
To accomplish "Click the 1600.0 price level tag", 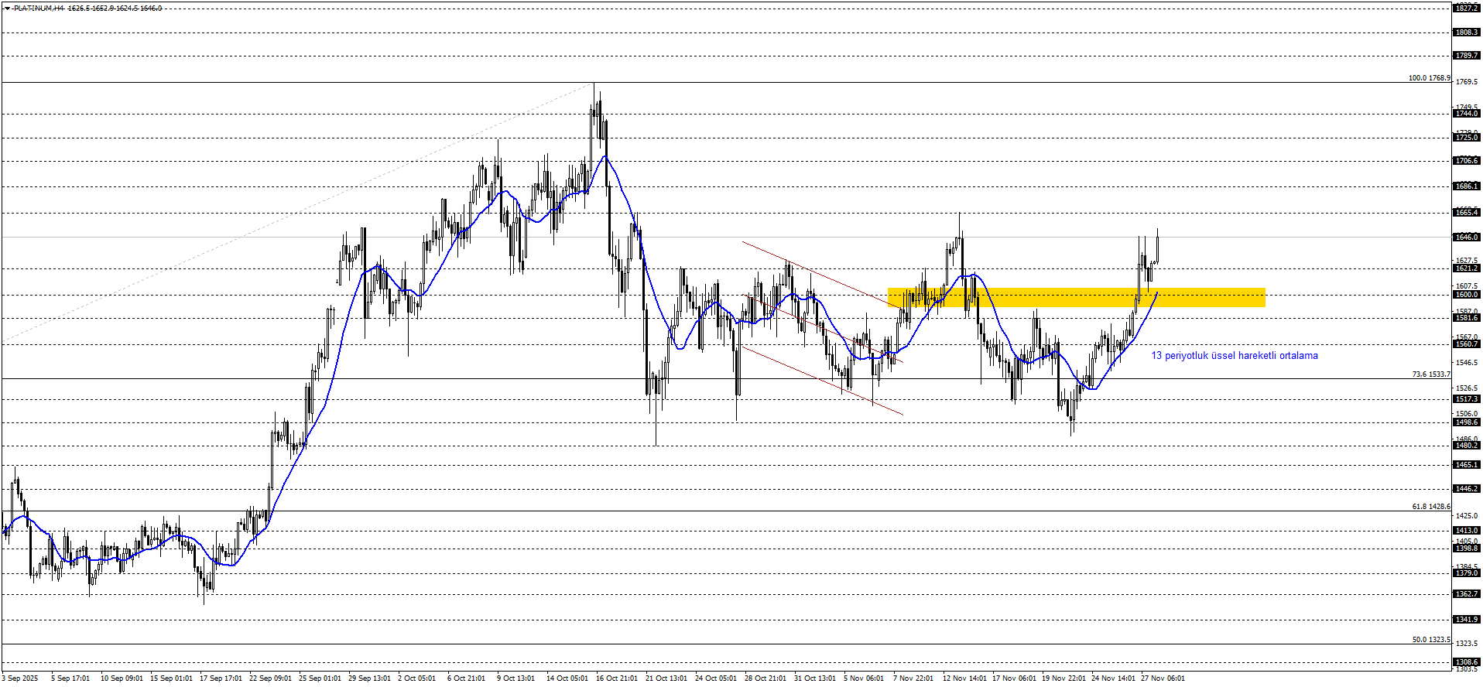I will tap(1467, 295).
